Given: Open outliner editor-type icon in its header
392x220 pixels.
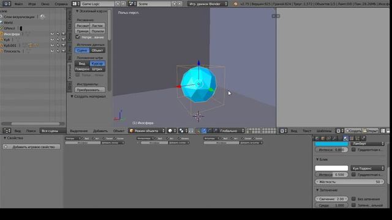Looking at the screenshot, I should point(7,131).
